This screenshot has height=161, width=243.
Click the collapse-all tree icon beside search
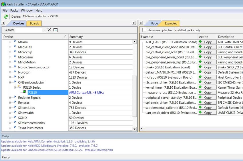pos(55,30)
